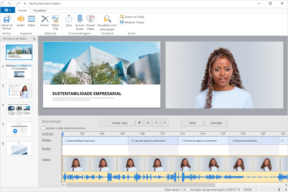Image resolution: width=288 pixels, height=192 pixels.
Task: Select timeline block 2. O que são negócios sustentáveis?
Action: [153, 141]
